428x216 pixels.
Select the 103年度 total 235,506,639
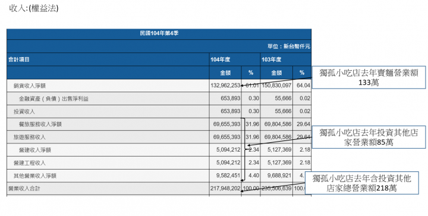pos(276,188)
